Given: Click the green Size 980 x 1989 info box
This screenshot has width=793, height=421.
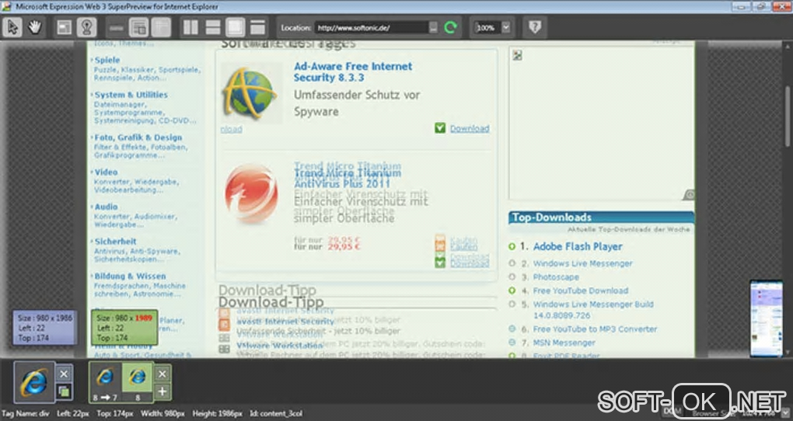Looking at the screenshot, I should tap(124, 328).
